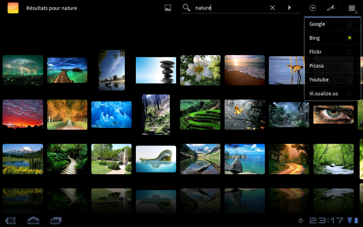This screenshot has width=363, height=227.
Task: Open the wrench settings icon
Action: (x=331, y=8)
